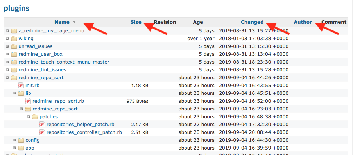
Task: Click the open folder icon beside patches
Action: pos(35,116)
